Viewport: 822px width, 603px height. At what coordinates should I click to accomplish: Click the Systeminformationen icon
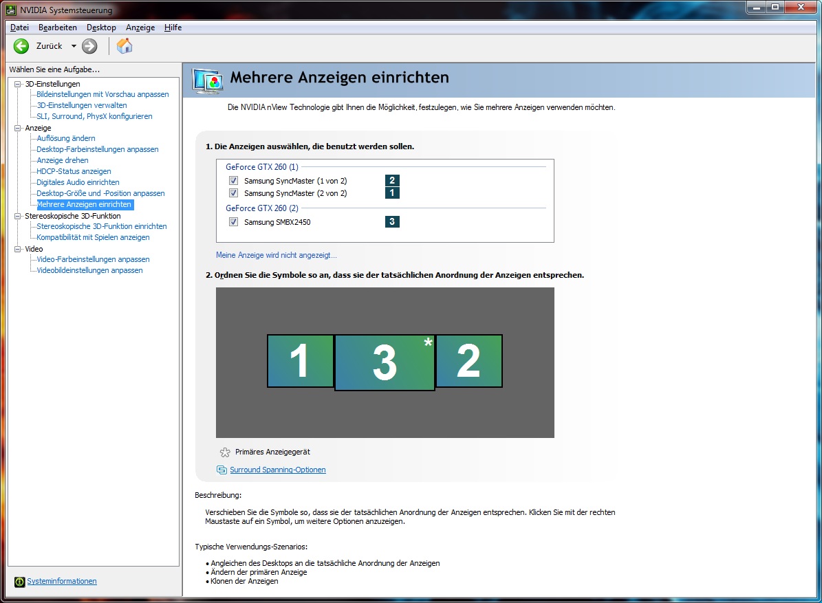[19, 582]
